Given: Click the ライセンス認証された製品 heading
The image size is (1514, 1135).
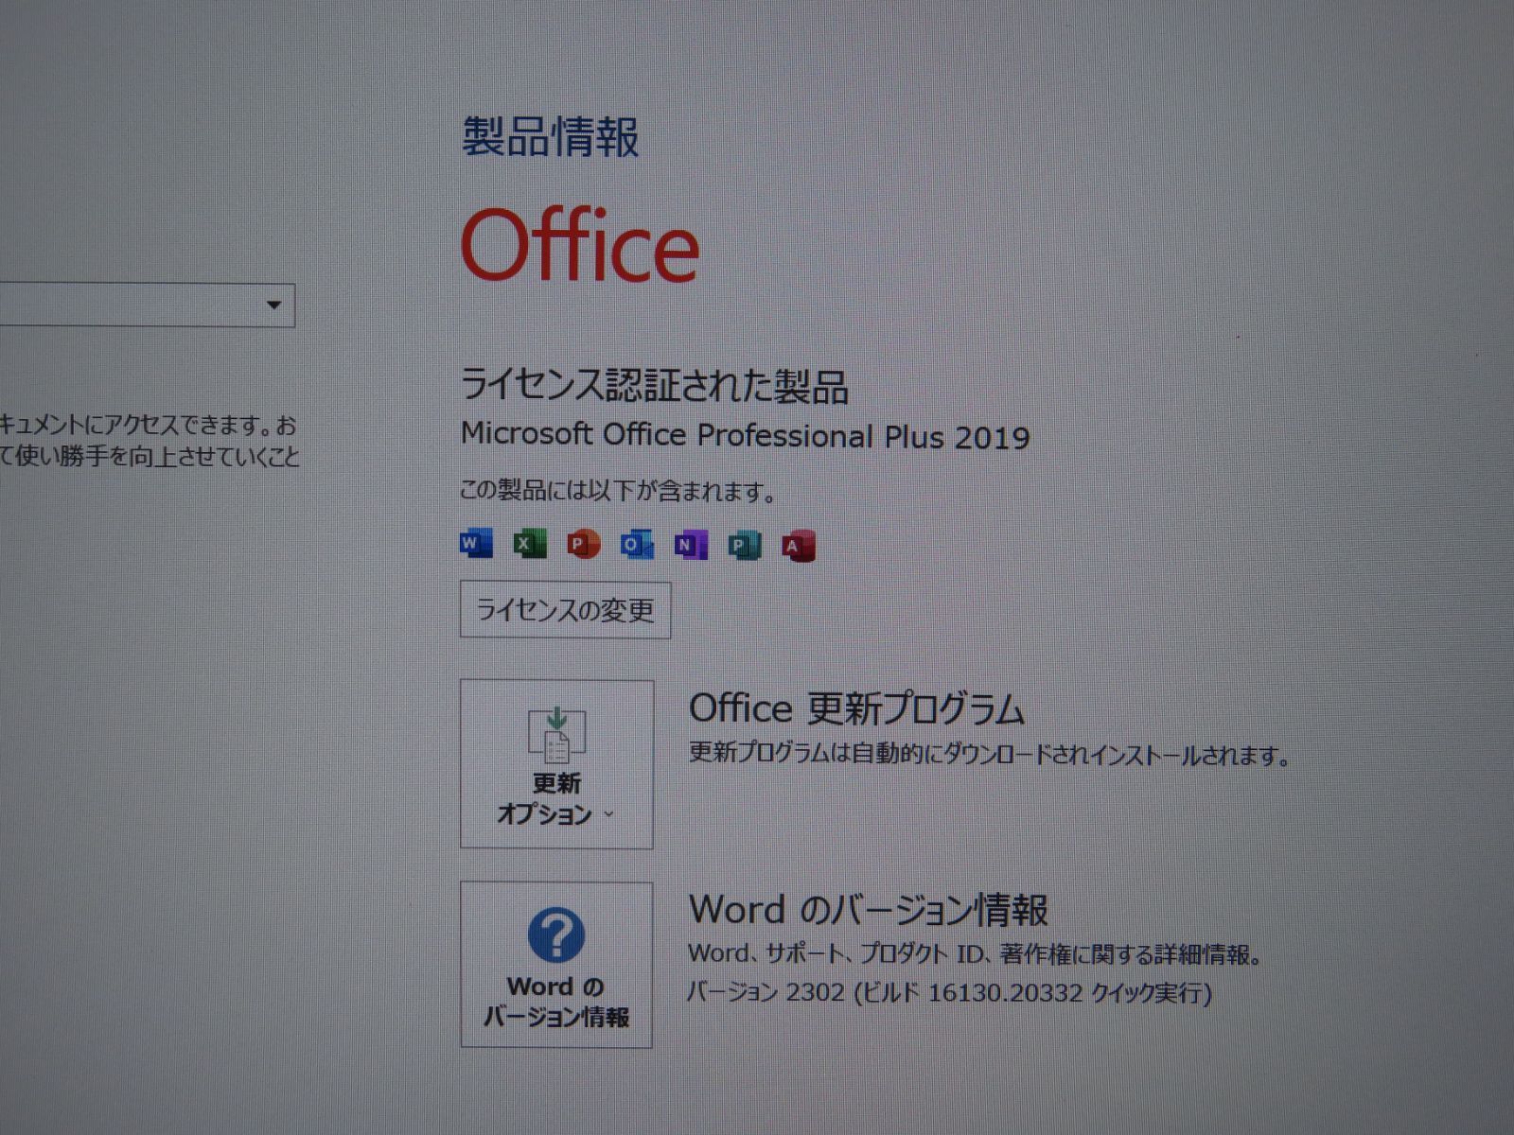Looking at the screenshot, I should pyautogui.click(x=655, y=385).
